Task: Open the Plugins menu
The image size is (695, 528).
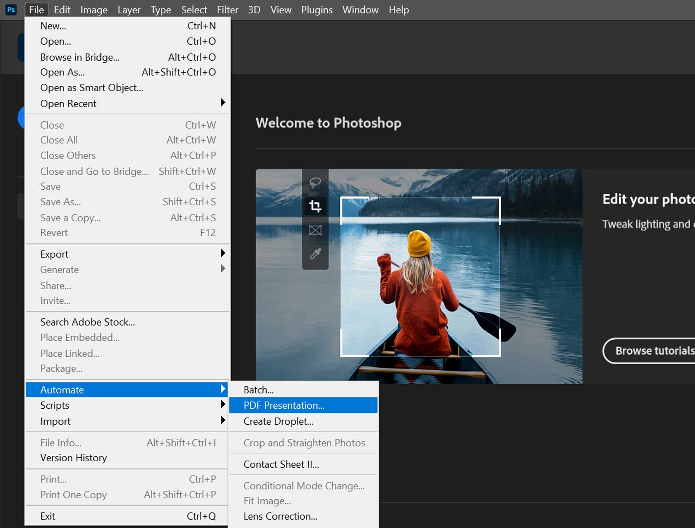Action: 317,10
